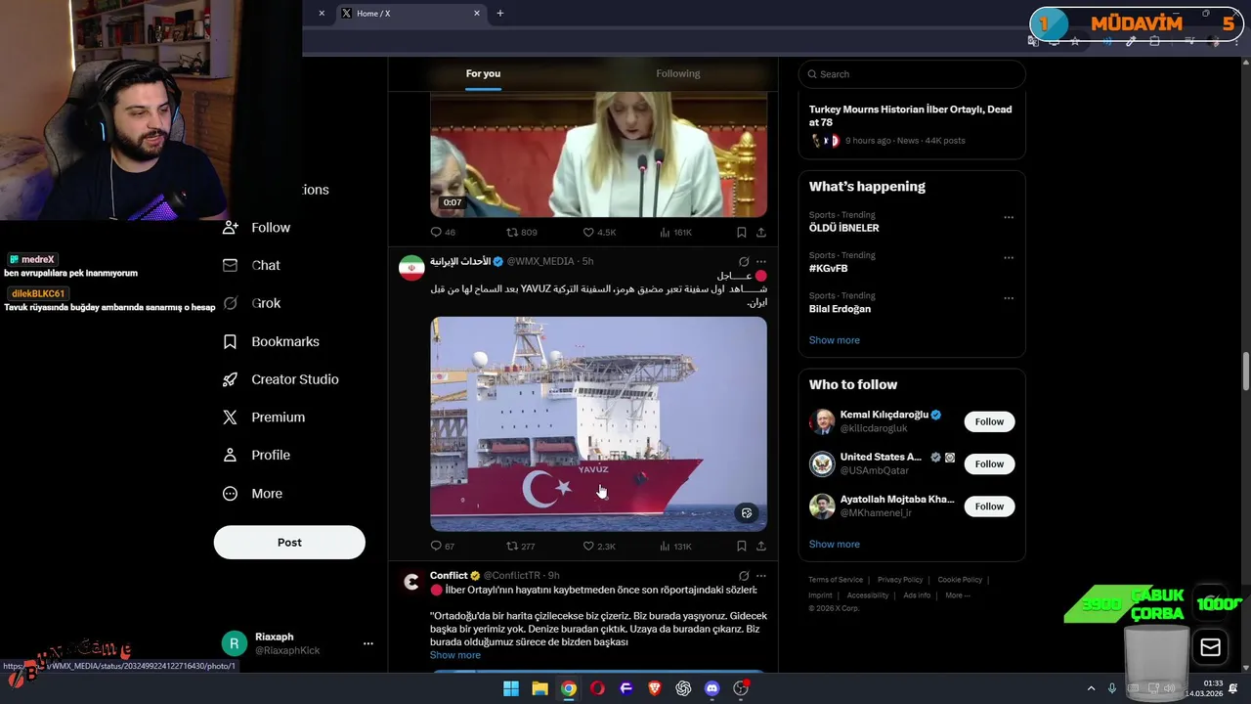Click the X search box

[912, 74]
